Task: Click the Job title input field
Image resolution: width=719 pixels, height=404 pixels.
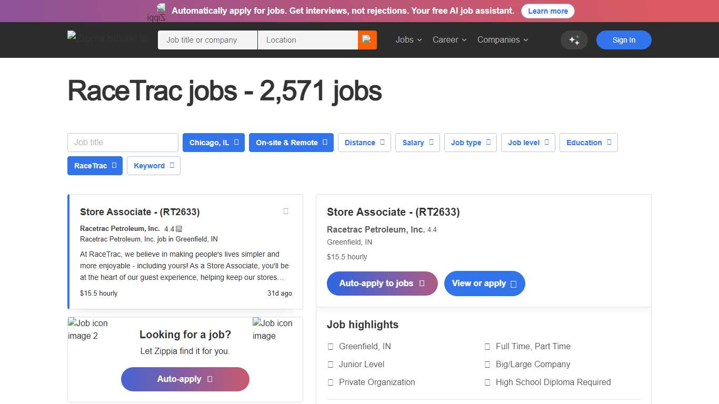Action: point(123,143)
